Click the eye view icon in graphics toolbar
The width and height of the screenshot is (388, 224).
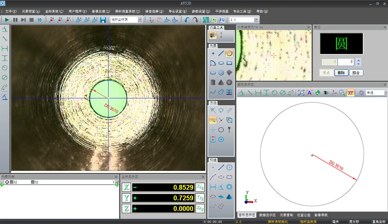pos(326,93)
